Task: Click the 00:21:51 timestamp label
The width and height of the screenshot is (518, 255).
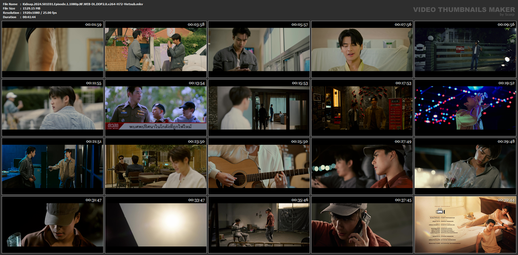Action: (93, 142)
